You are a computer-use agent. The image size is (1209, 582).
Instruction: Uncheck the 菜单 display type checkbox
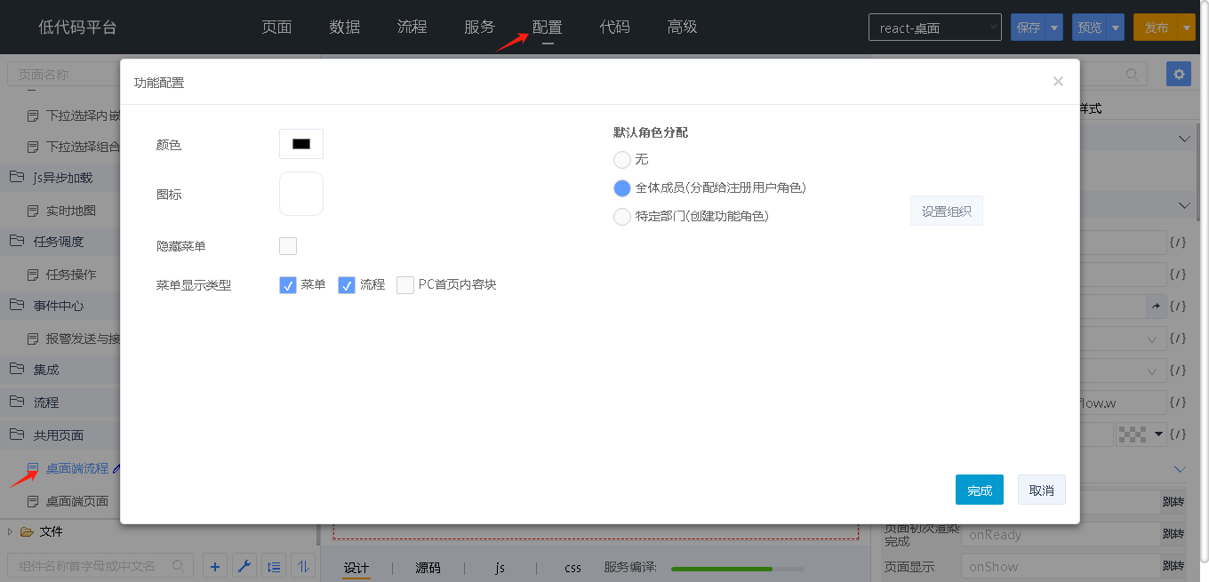288,285
